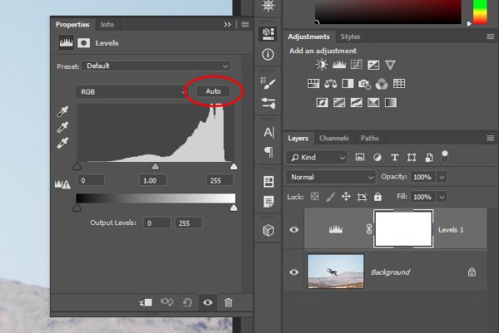Click the shadow input field showing 0
This screenshot has width=499, height=333.
pyautogui.click(x=91, y=180)
